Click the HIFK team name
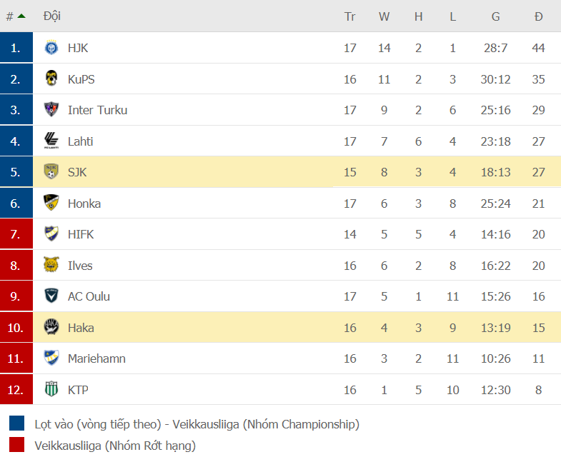 click(81, 234)
